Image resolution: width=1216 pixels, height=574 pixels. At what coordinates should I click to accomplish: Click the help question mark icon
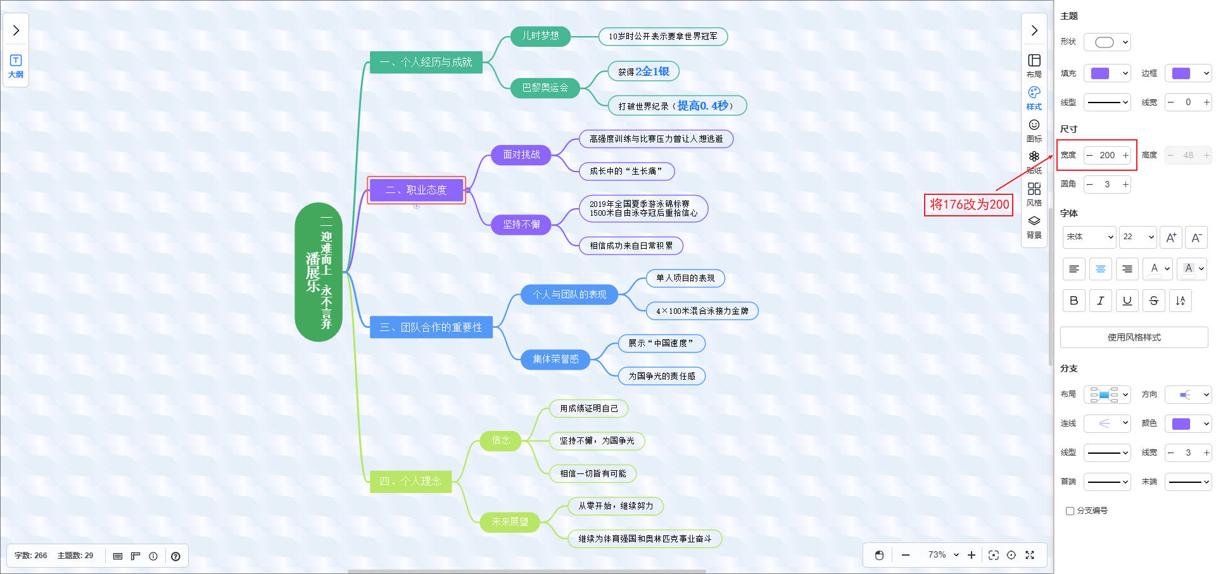point(175,556)
